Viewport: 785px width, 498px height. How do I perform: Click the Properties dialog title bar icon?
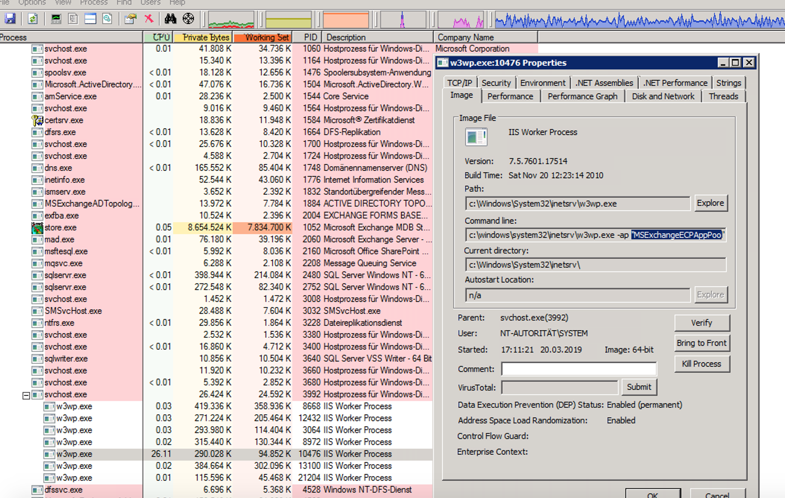point(442,63)
